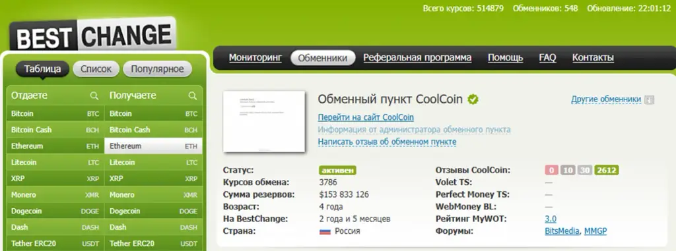Open the Обменники menu item
The height and width of the screenshot is (251, 676).
tap(322, 58)
